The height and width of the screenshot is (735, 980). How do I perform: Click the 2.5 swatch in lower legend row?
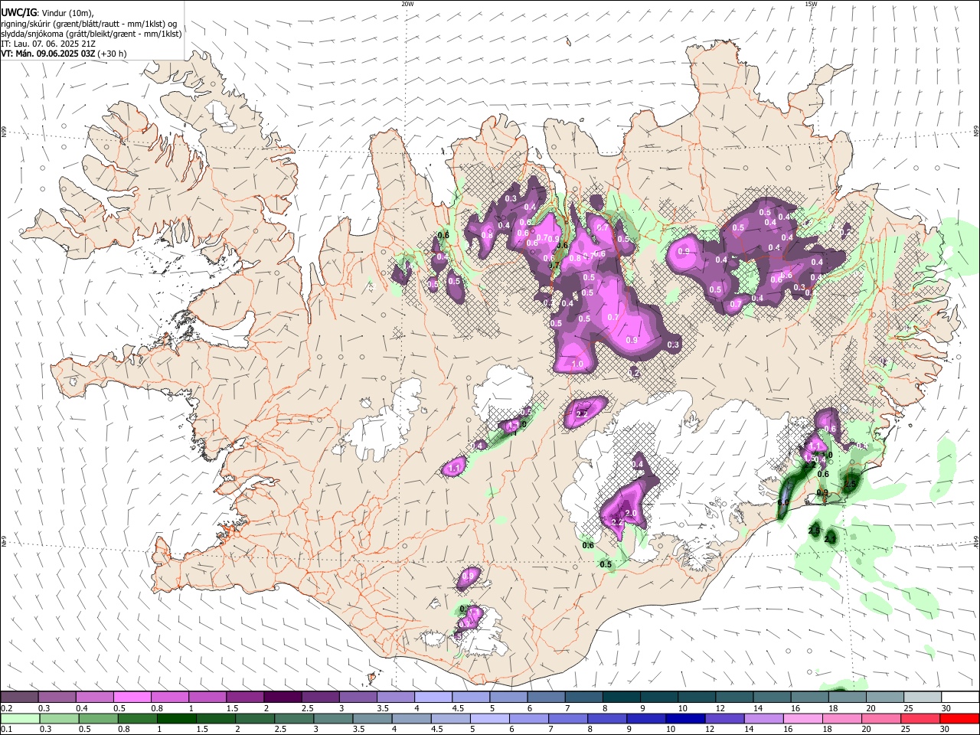point(294,719)
